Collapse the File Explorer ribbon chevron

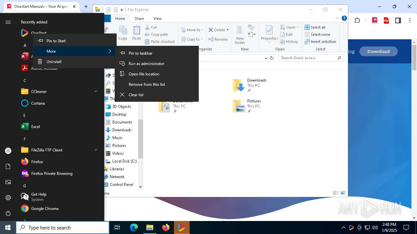click(x=337, y=19)
